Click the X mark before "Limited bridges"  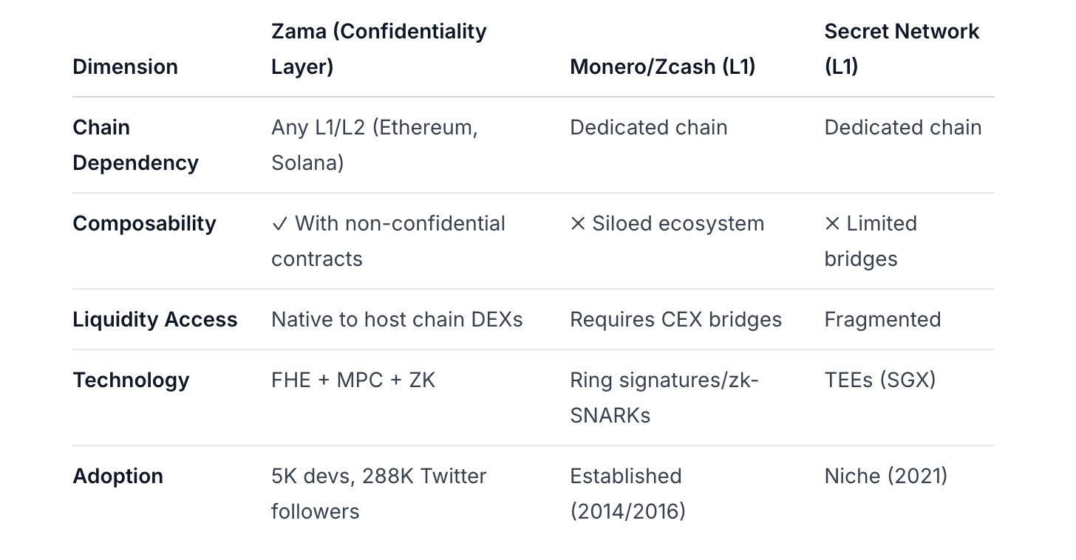pyautogui.click(x=832, y=224)
